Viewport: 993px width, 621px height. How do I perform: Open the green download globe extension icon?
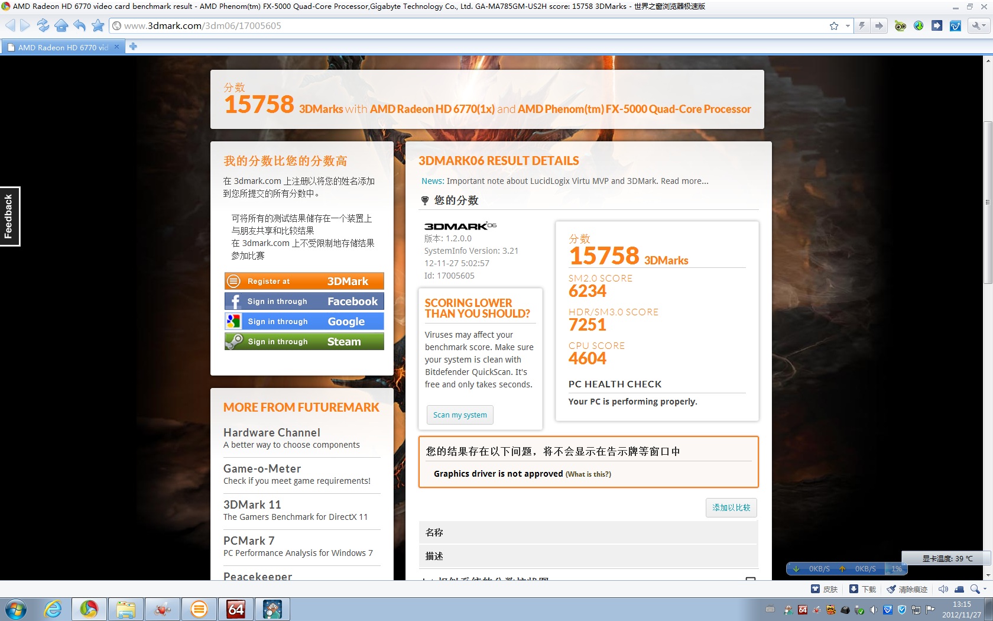point(919,26)
